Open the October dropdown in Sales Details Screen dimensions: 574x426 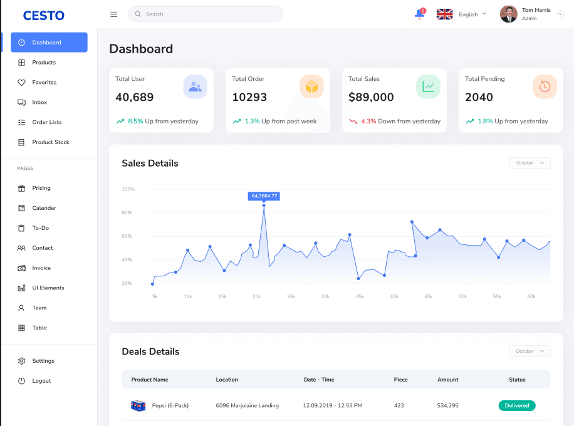(x=529, y=162)
